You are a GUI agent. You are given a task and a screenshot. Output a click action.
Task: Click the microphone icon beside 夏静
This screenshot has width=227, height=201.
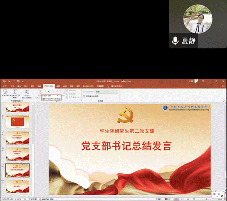pos(175,41)
